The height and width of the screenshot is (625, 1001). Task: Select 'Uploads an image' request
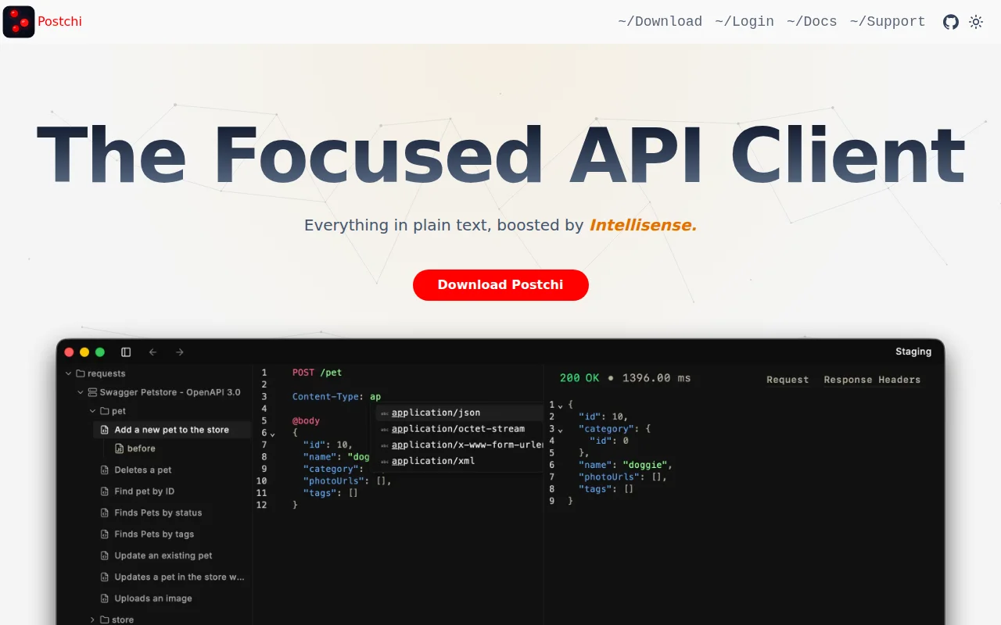[x=153, y=598]
